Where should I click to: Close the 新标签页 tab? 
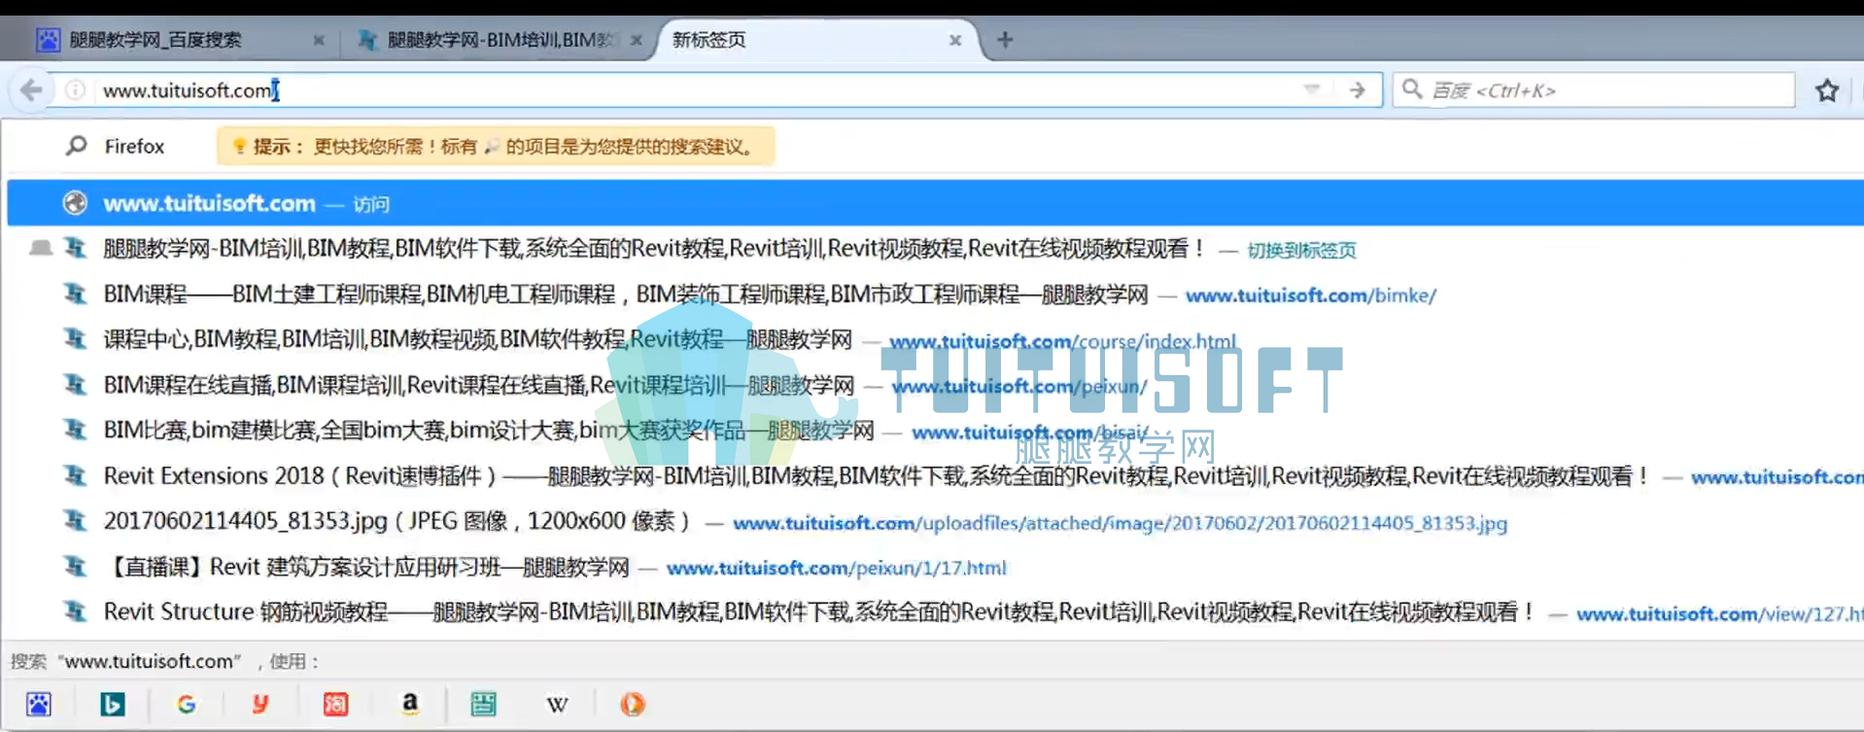pos(955,40)
